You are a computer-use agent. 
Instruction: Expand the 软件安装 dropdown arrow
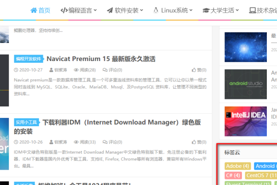[x=141, y=10]
